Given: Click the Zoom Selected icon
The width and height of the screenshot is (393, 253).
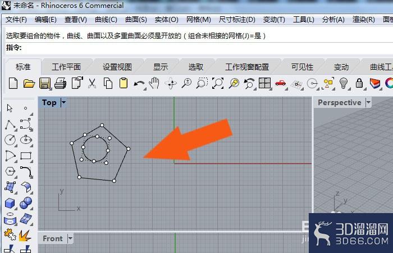Looking at the screenshot, I should (x=234, y=83).
